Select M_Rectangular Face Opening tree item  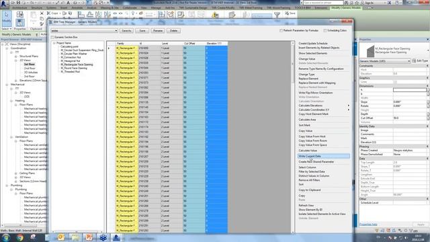tap(77, 65)
